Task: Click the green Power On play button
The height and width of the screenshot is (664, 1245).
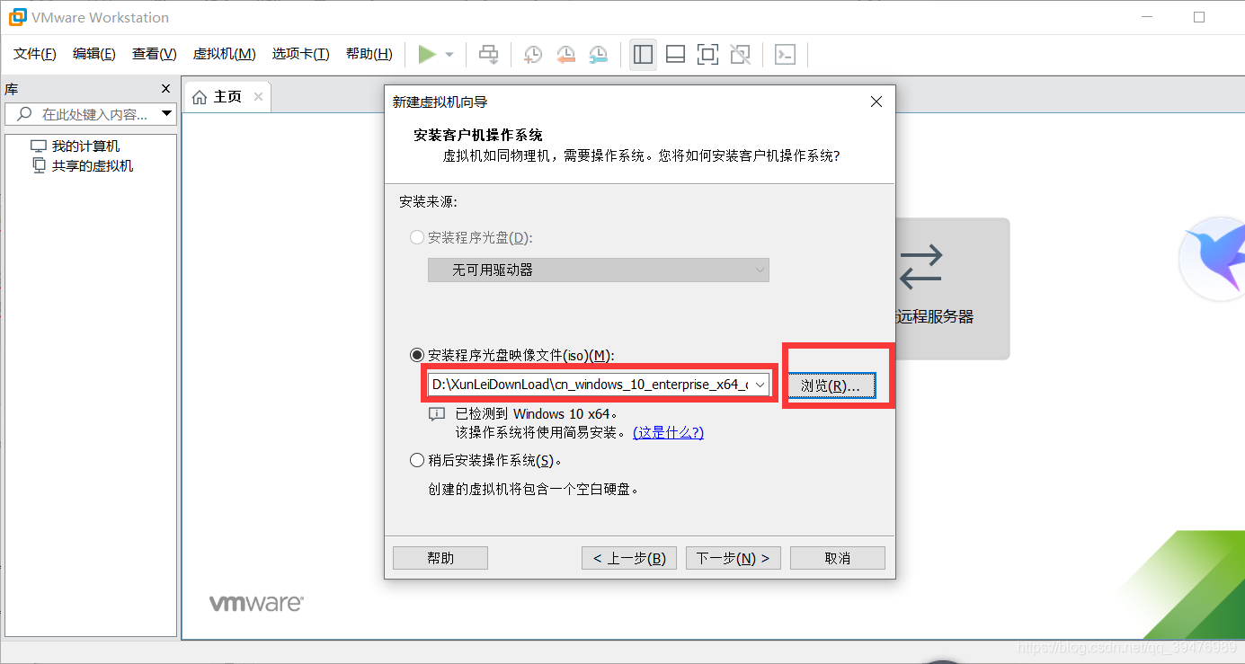Action: tap(427, 55)
